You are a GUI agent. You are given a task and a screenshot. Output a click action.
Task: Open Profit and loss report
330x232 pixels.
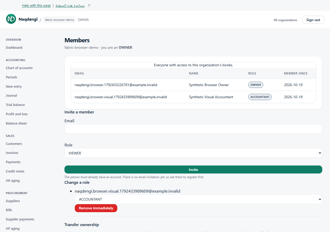(x=17, y=114)
